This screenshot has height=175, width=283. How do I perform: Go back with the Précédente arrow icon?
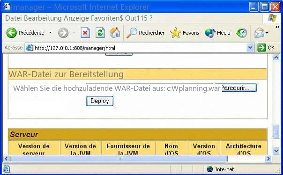12,33
